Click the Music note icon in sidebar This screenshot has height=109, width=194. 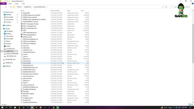tap(5, 41)
